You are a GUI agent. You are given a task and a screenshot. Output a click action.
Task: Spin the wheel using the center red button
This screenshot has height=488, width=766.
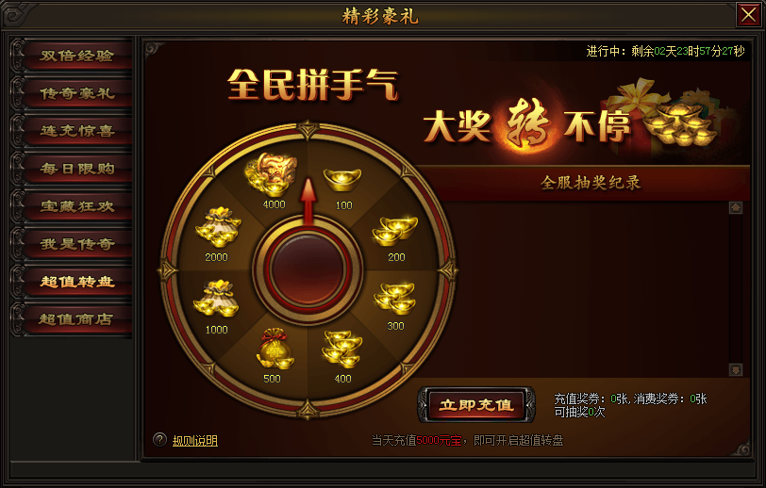(308, 269)
